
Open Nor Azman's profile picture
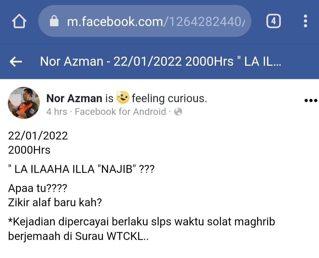[x=24, y=103]
